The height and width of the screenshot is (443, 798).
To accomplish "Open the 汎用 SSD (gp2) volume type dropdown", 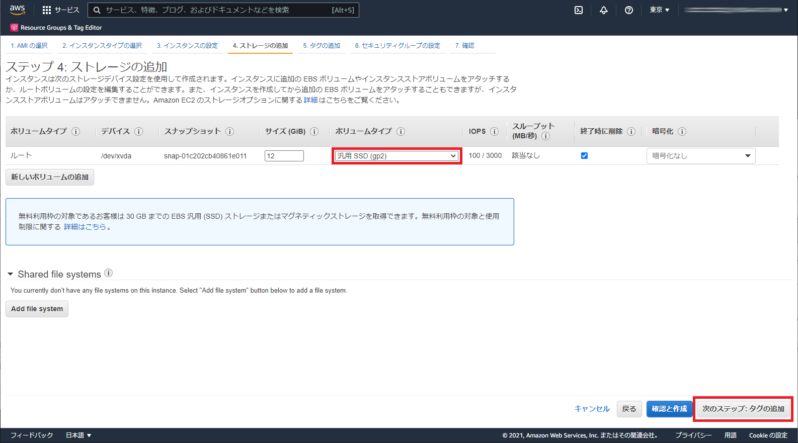I will pos(396,156).
